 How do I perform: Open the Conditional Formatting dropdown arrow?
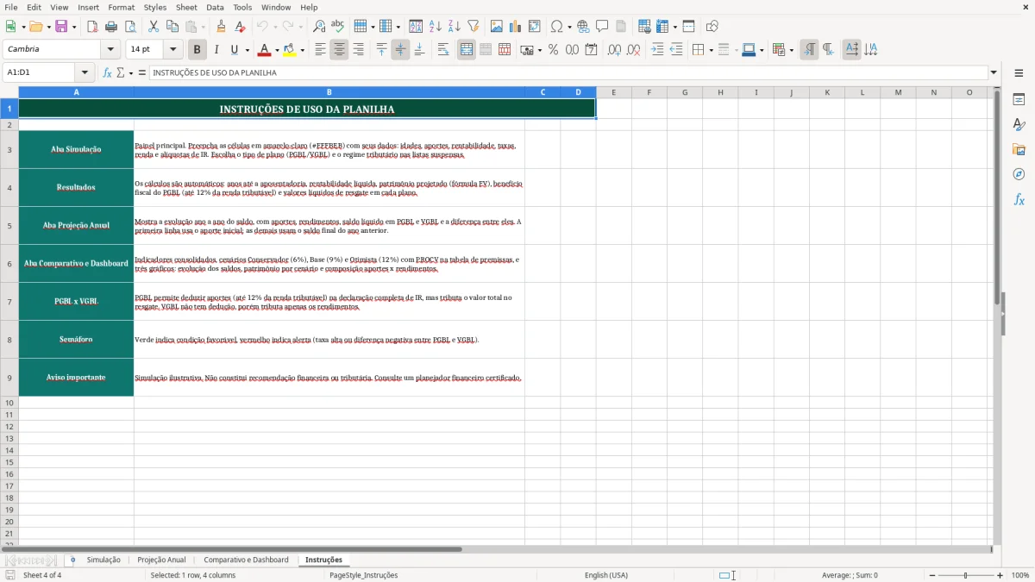(791, 50)
